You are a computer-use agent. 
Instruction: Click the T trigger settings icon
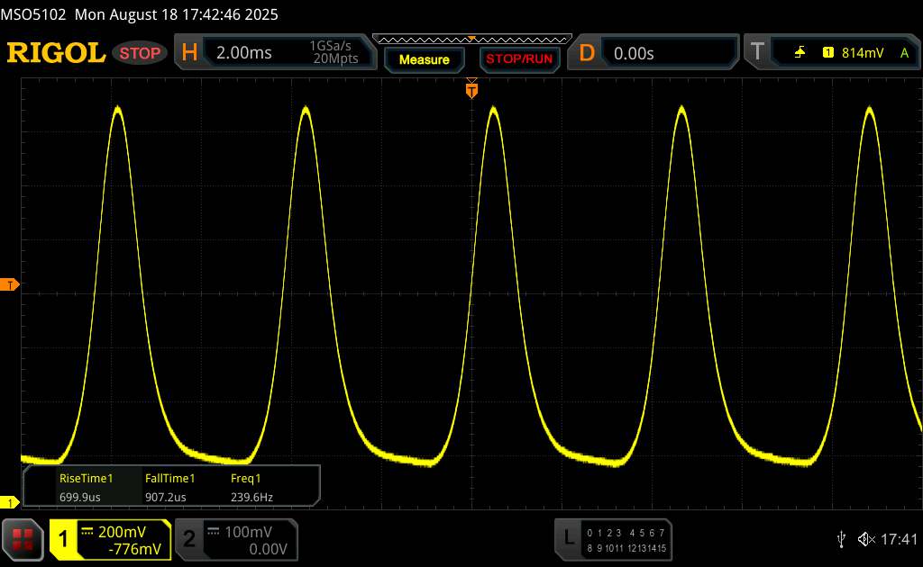click(757, 53)
